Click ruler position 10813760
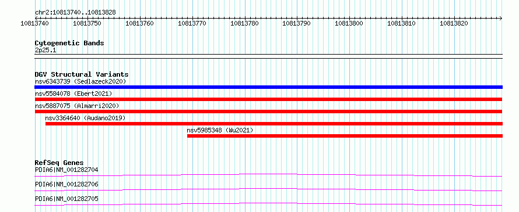 tap(140, 23)
